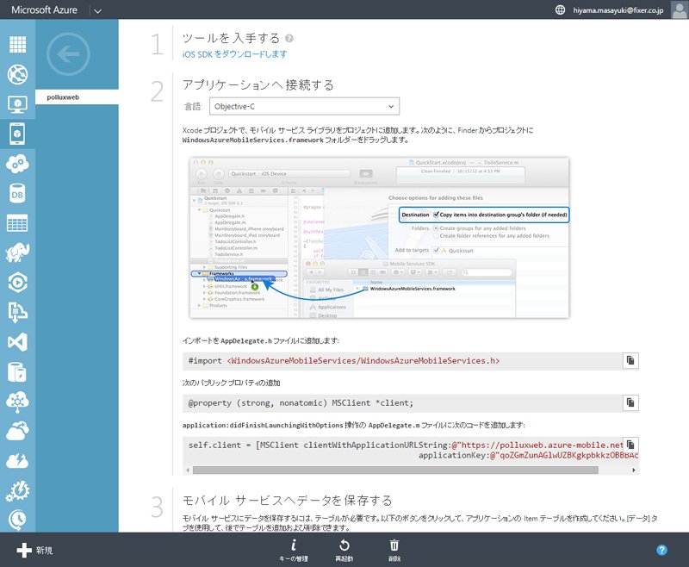Image resolution: width=689 pixels, height=567 pixels.
Task: Open Virtual Machines in the sidebar
Action: click(17, 104)
